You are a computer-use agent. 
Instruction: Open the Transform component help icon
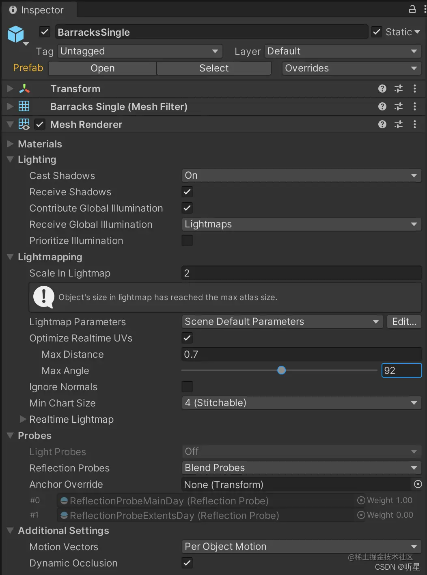click(x=382, y=89)
